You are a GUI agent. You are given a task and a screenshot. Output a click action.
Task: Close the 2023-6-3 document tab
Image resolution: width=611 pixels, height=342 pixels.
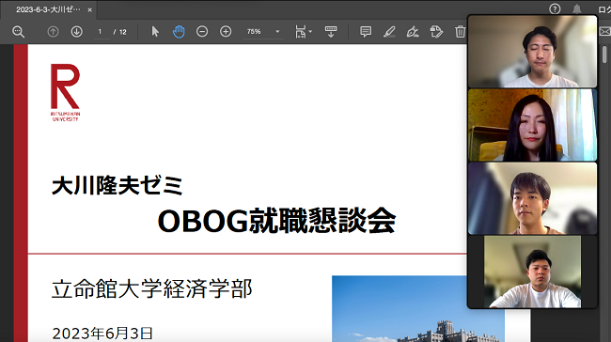click(90, 10)
